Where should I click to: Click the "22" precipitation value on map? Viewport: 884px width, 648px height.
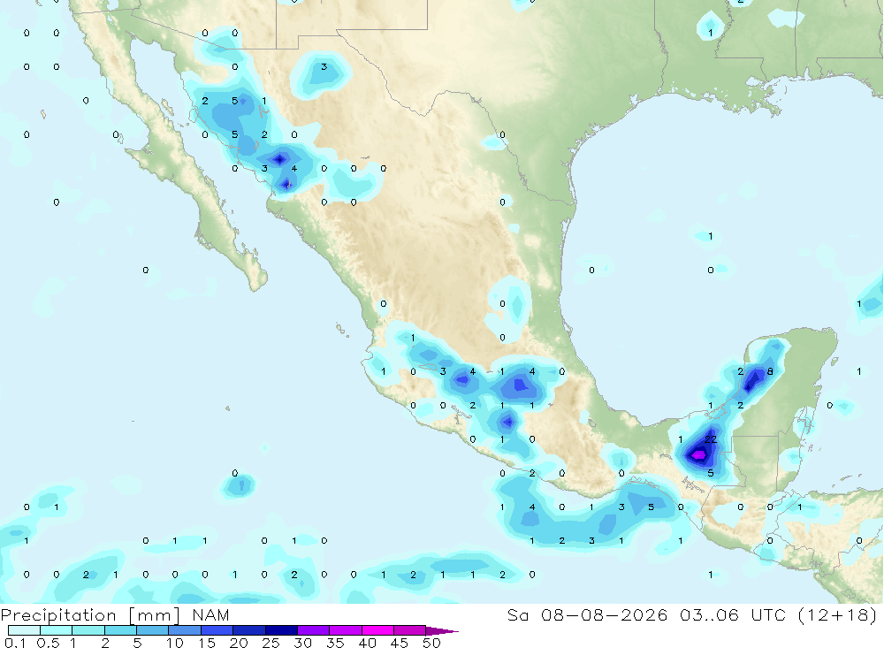(711, 439)
